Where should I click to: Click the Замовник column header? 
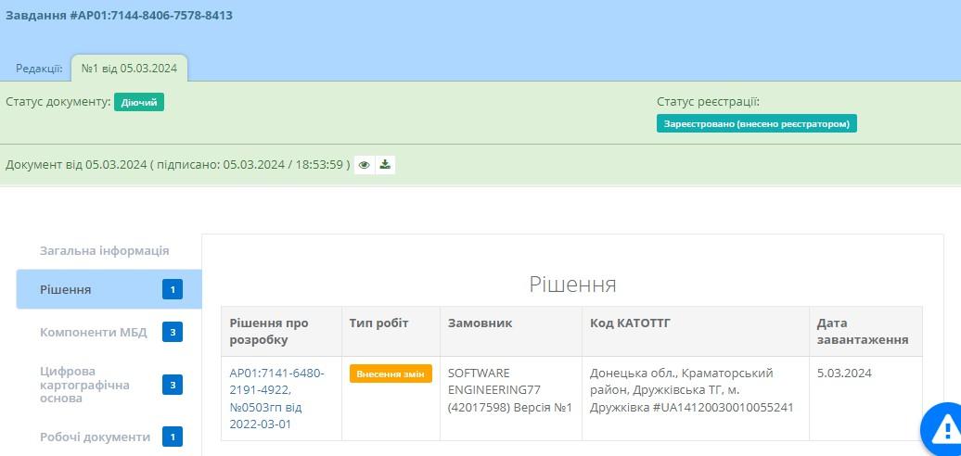pos(480,323)
